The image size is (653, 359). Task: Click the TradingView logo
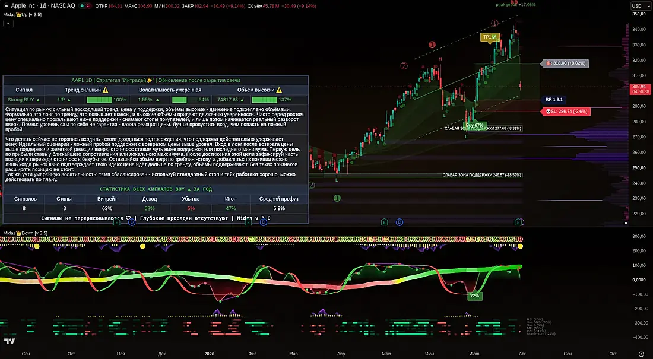[x=9, y=342]
